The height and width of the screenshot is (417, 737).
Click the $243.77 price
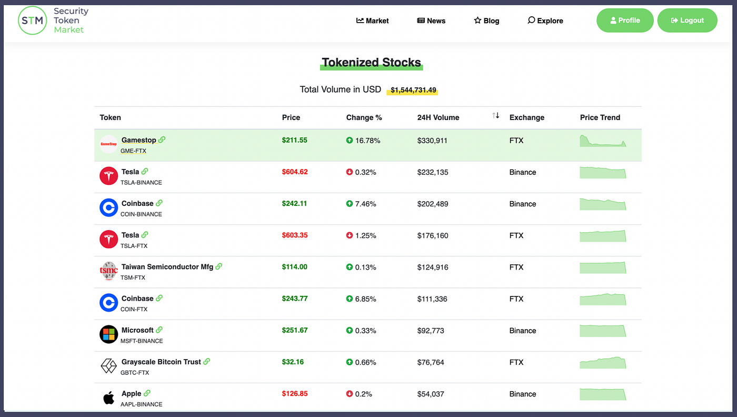coord(295,299)
